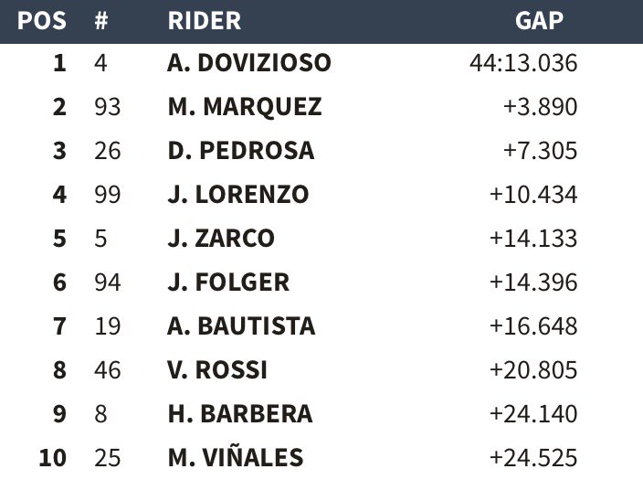The height and width of the screenshot is (501, 643).
Task: Open M. Viñales rider entry
Action: tap(236, 457)
